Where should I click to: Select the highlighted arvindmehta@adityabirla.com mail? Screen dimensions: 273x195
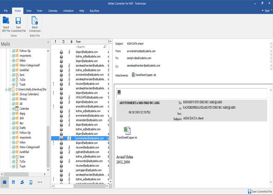80,138
